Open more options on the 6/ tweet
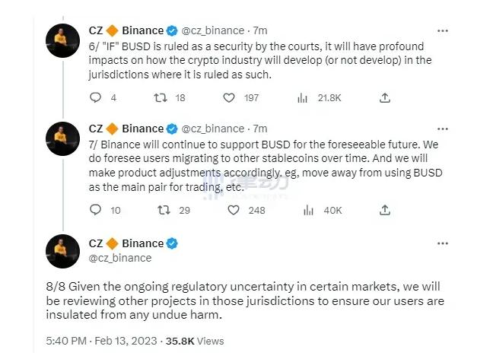Image resolution: width=493 pixels, height=359 pixels. (442, 30)
